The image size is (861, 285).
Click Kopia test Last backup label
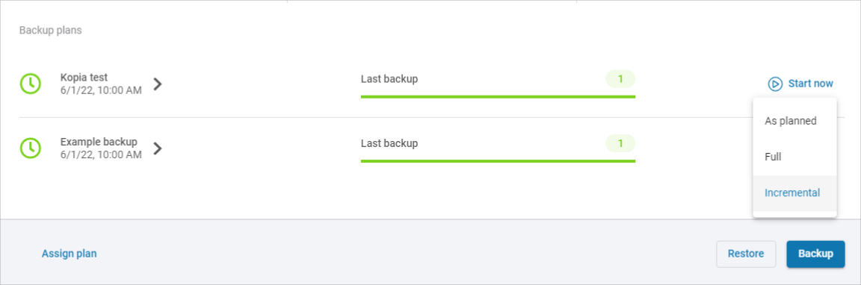389,79
